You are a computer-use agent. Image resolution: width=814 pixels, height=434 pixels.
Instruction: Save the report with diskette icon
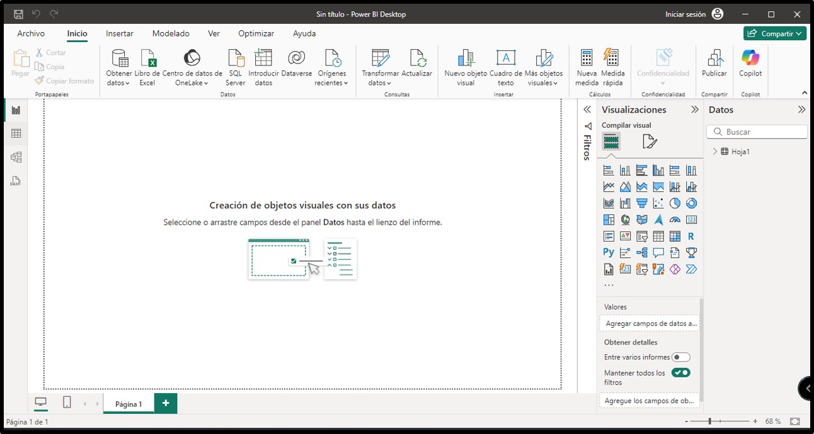18,14
